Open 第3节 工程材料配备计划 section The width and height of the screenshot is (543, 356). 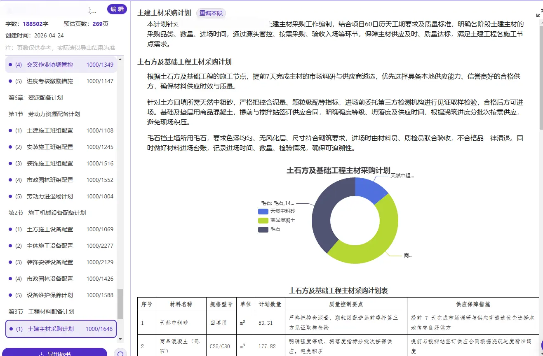42,312
